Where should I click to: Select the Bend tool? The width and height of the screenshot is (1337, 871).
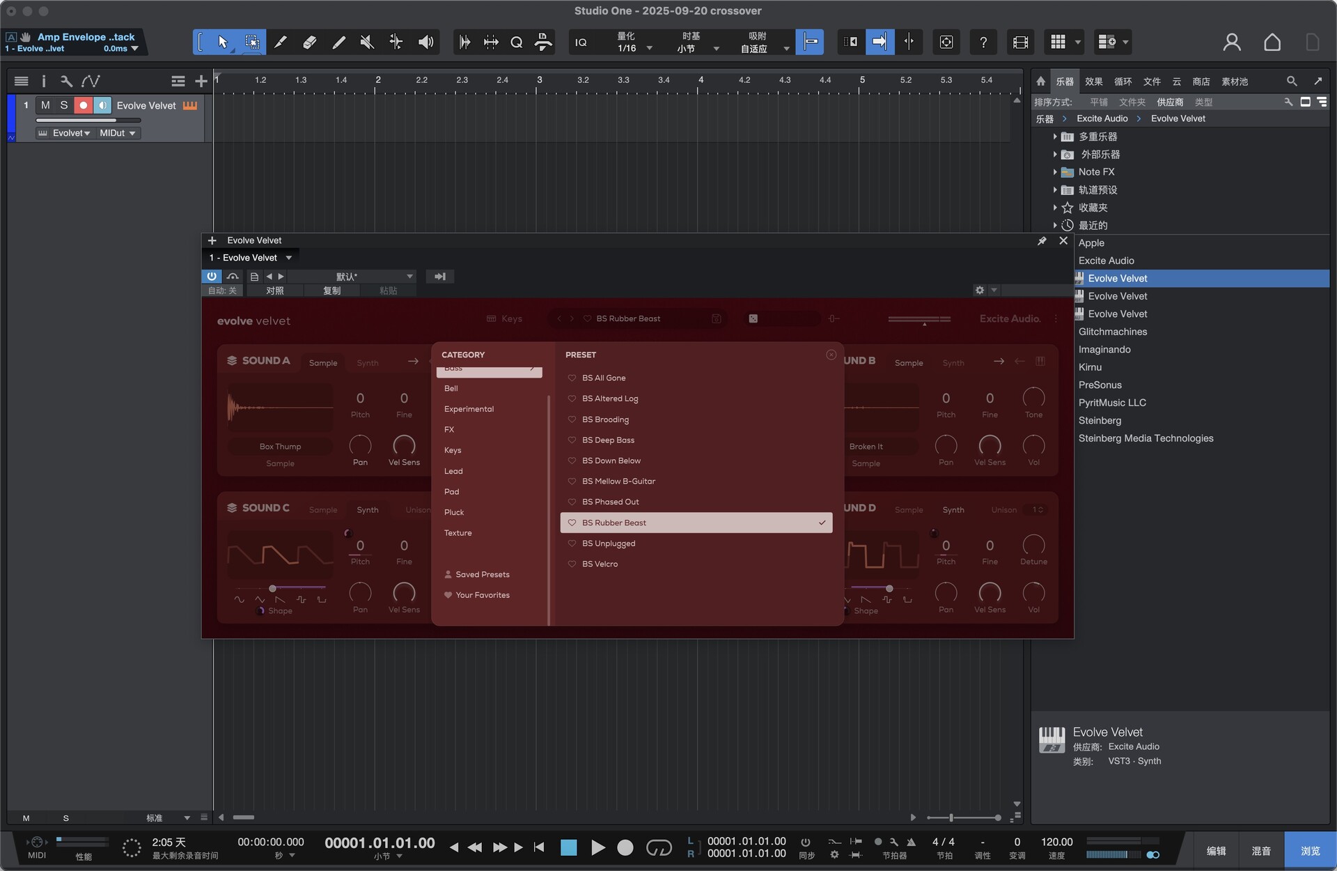(x=396, y=43)
